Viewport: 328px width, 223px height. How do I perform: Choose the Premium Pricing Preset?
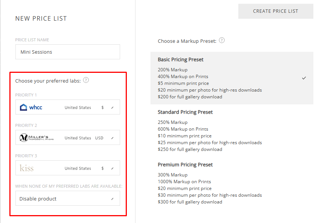click(x=232, y=183)
